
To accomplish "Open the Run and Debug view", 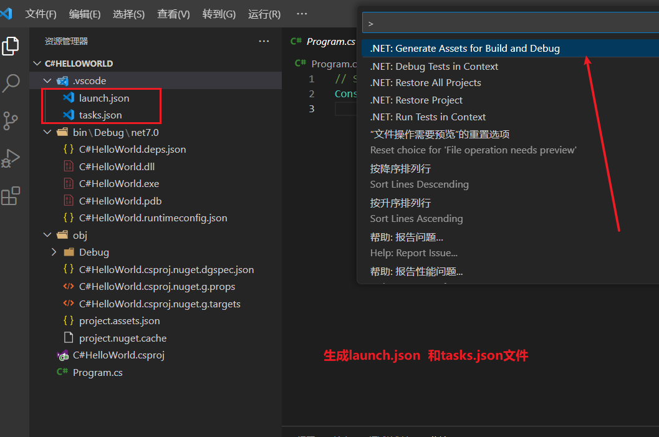I will pyautogui.click(x=11, y=158).
